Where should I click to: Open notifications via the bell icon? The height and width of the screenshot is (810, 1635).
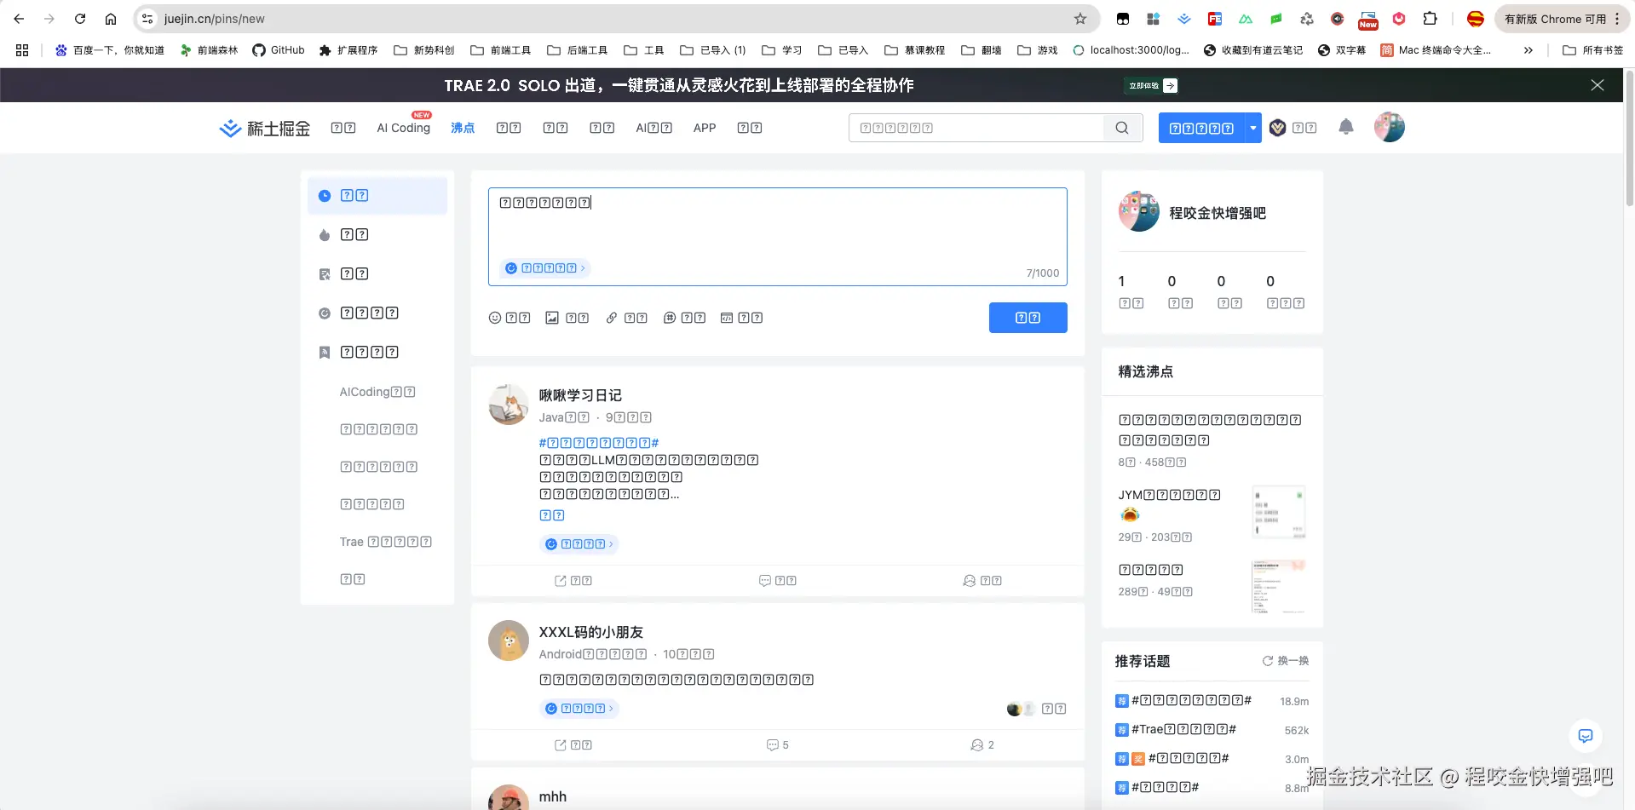[x=1345, y=127]
